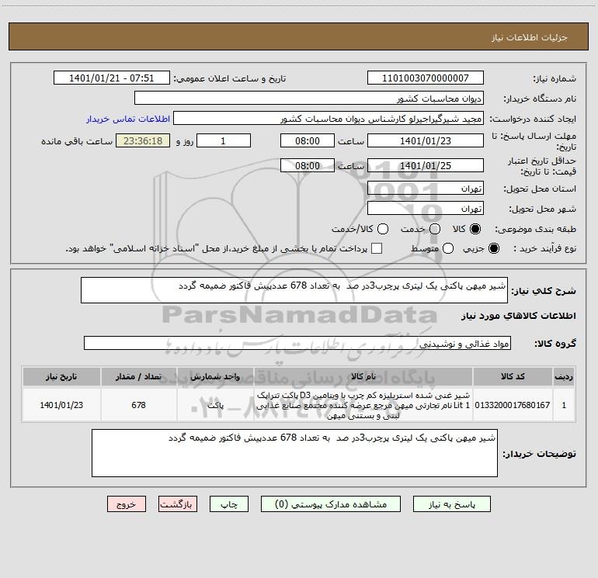Screen dimensions: 598x578
Task: Click the خروج exit button
Action: pos(127,504)
